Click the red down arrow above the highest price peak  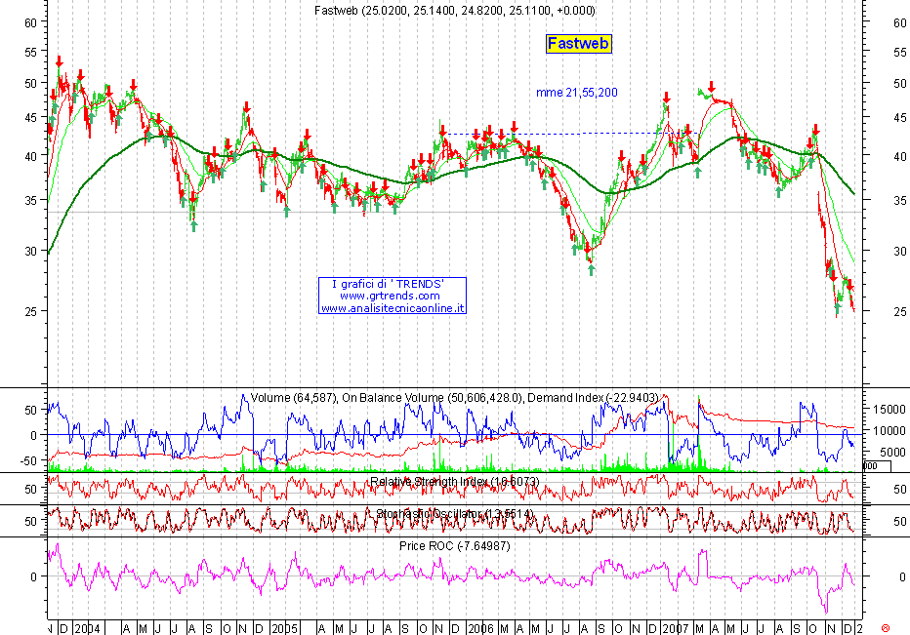60,61
